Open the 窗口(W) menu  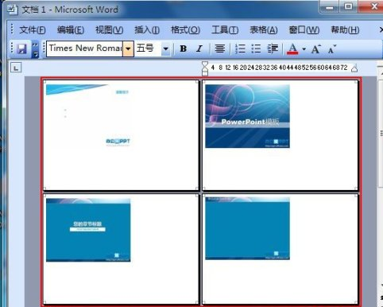[304, 29]
